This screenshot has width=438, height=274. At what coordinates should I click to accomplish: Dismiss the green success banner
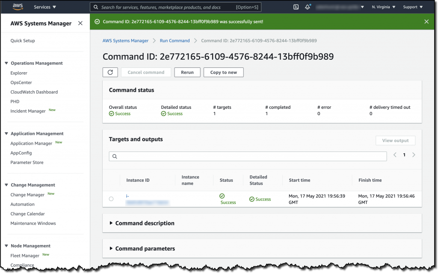coord(426,21)
